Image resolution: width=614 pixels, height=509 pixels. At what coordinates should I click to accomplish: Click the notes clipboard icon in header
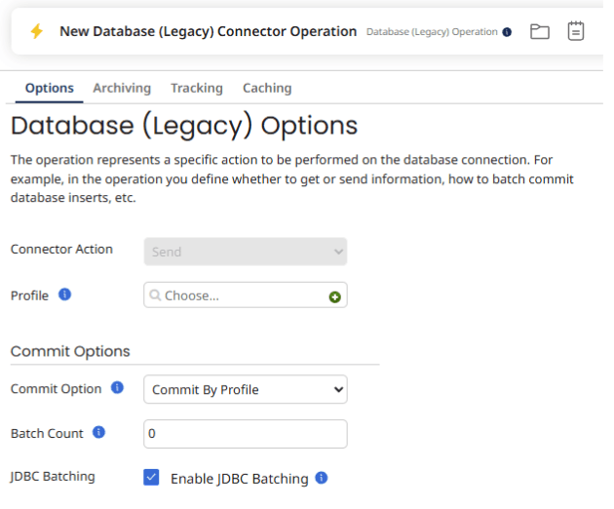click(576, 31)
